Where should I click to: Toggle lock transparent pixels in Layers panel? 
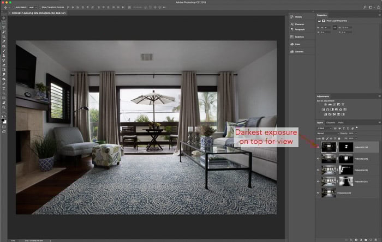[x=323, y=138]
